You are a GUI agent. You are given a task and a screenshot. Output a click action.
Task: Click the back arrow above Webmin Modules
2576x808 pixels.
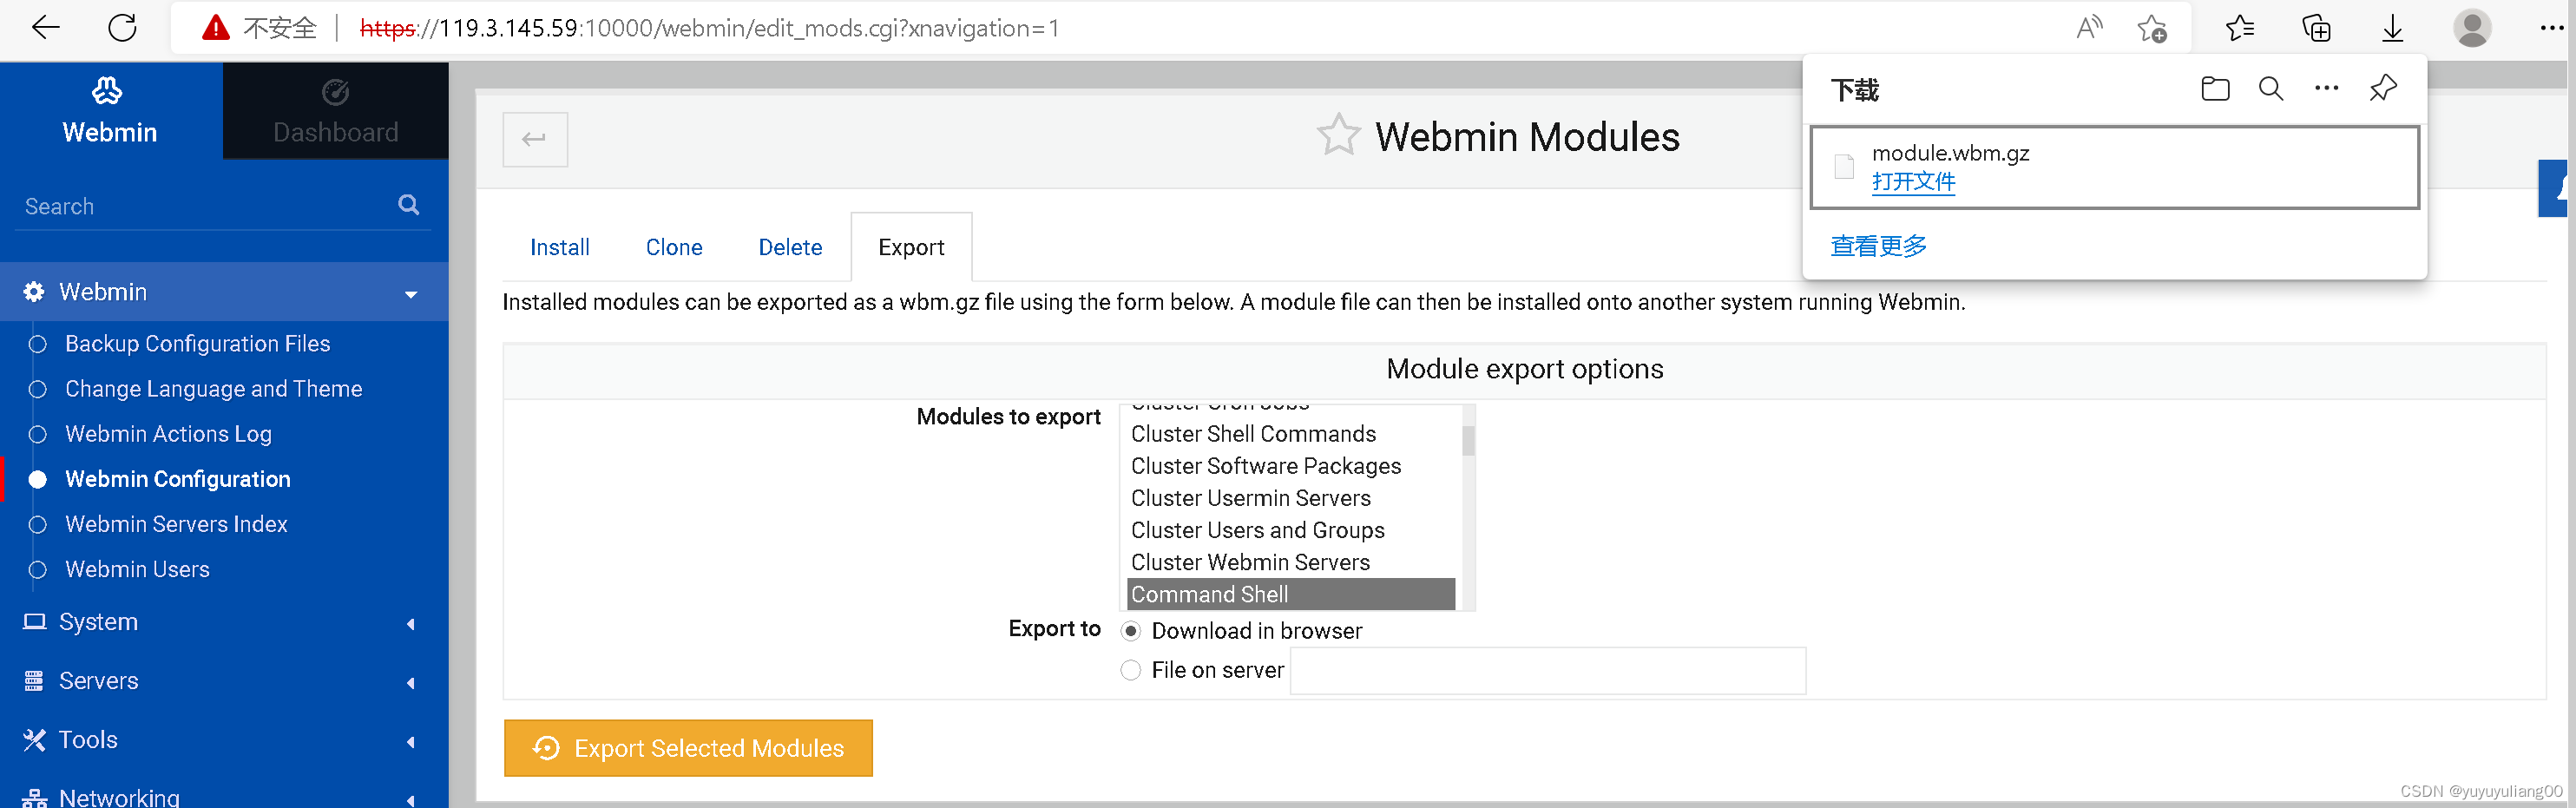pos(535,140)
